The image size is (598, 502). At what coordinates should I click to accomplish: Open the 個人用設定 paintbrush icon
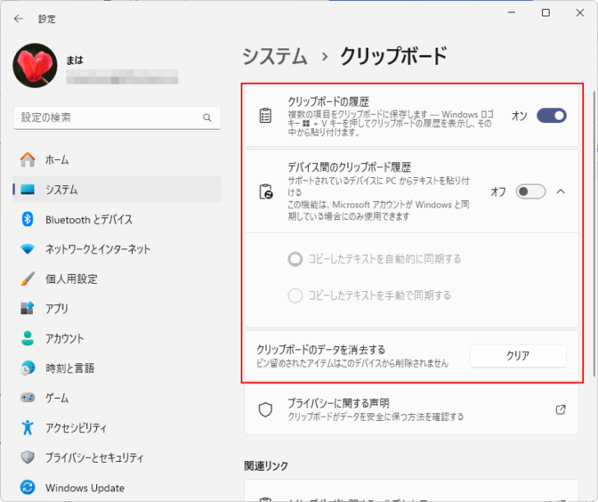(27, 279)
